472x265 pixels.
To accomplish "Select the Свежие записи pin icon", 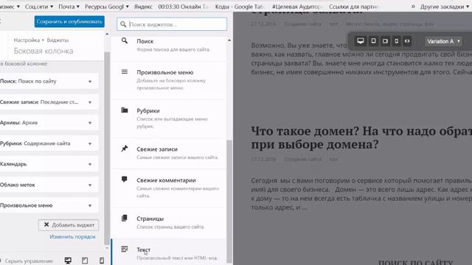I will (x=125, y=149).
